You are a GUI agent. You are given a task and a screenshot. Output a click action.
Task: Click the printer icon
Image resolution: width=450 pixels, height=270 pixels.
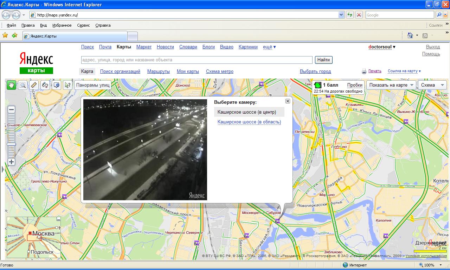click(364, 71)
